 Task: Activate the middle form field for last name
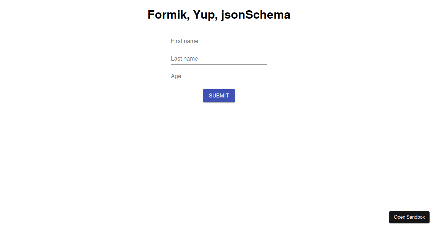[x=219, y=59]
